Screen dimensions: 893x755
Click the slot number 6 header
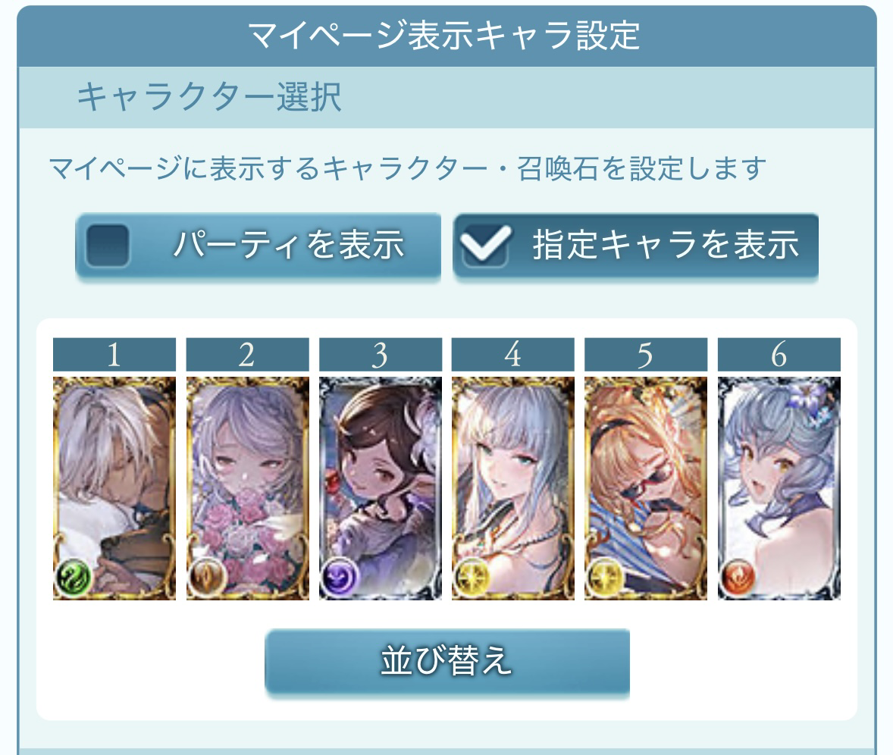(x=779, y=354)
